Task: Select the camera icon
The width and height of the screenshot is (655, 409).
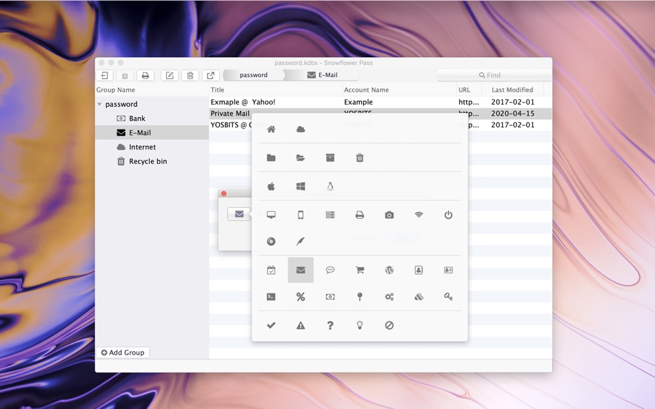Action: pyautogui.click(x=390, y=215)
